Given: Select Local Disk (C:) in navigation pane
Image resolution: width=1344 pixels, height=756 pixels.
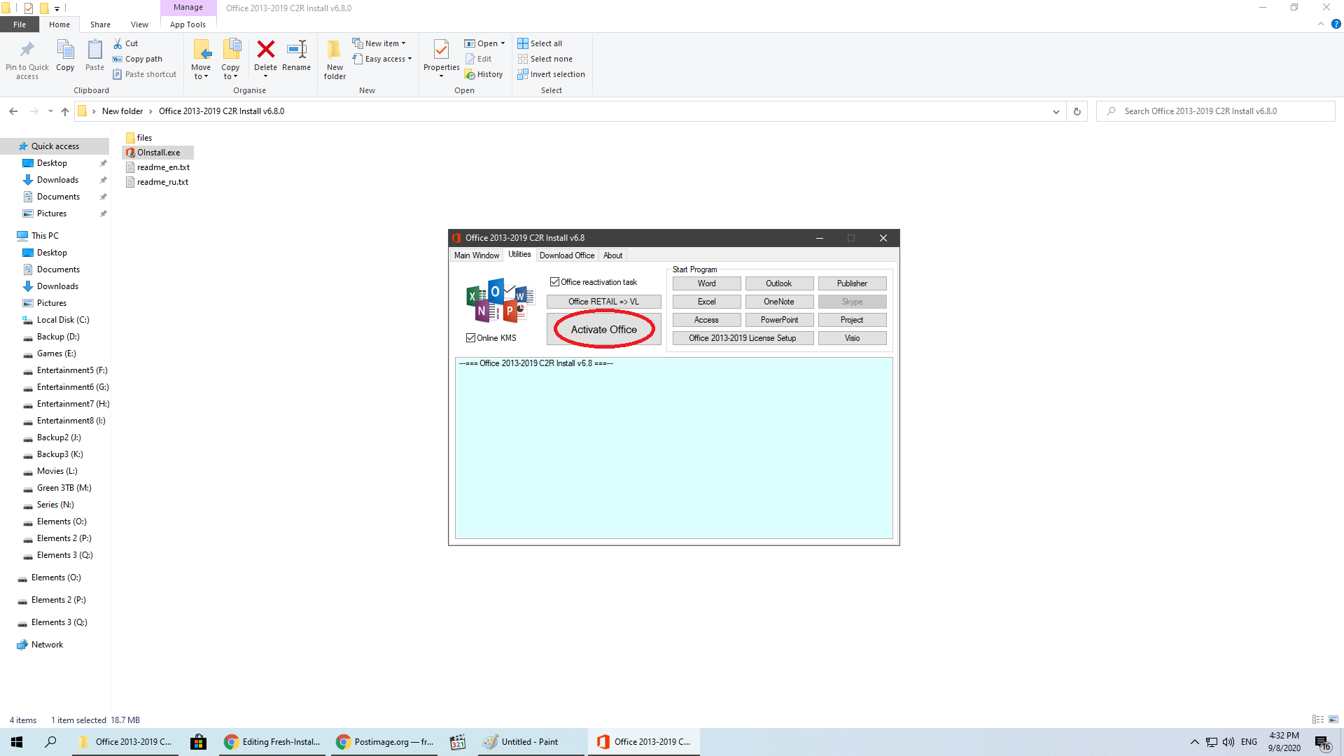Looking at the screenshot, I should pyautogui.click(x=63, y=320).
